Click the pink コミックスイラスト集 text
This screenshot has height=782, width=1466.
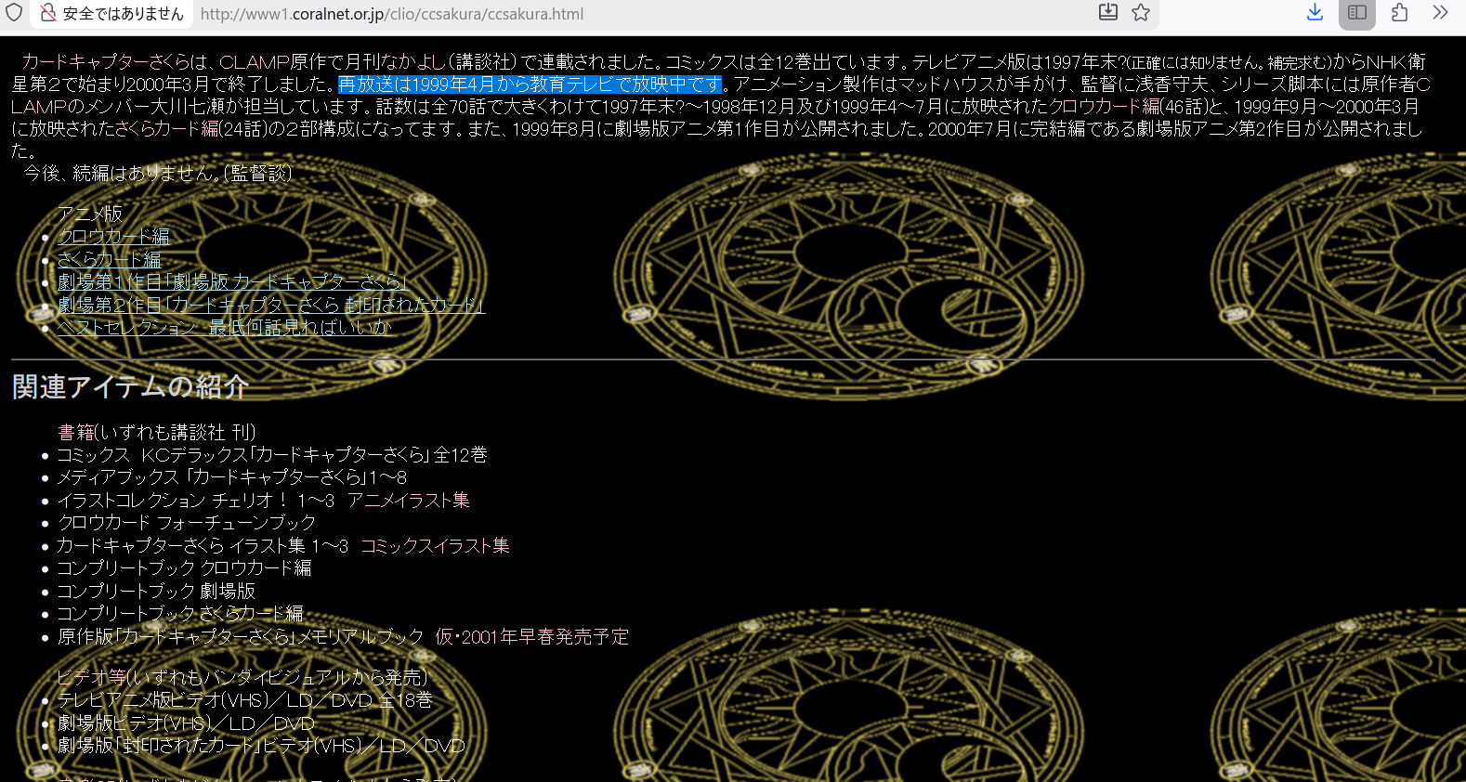pos(435,546)
